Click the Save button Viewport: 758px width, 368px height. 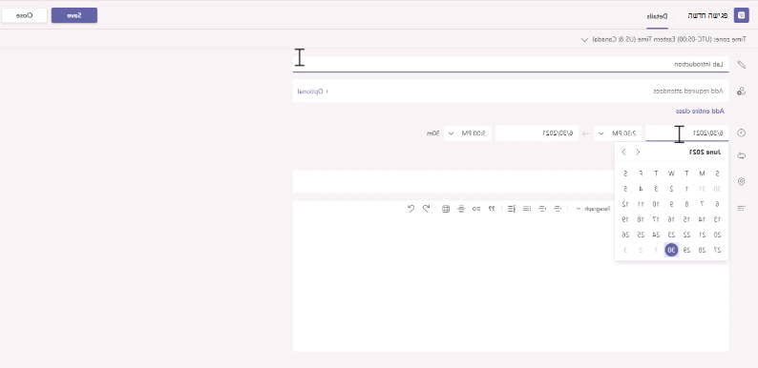[x=74, y=15]
